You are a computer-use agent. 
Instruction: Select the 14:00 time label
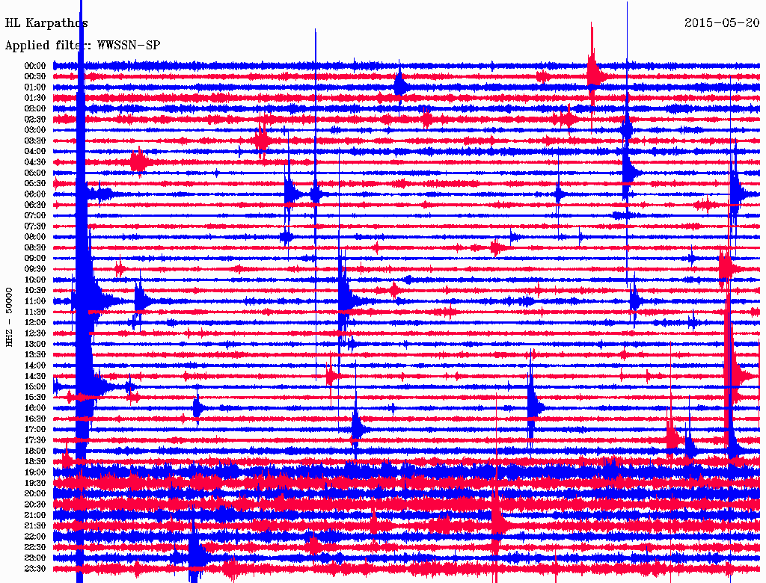(35, 365)
